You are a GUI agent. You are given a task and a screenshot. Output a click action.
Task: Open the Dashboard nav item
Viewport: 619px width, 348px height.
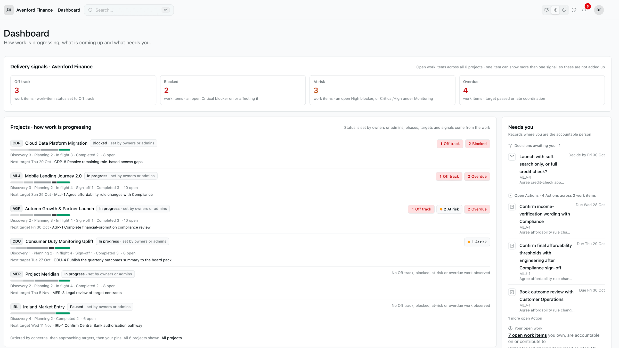pos(69,10)
